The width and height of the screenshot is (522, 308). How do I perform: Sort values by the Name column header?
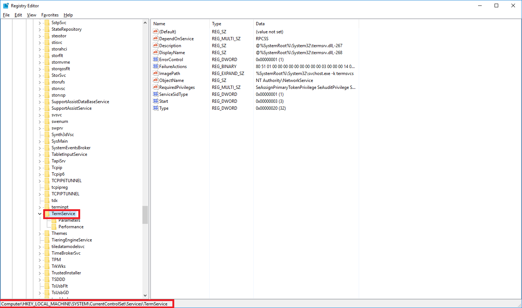180,23
